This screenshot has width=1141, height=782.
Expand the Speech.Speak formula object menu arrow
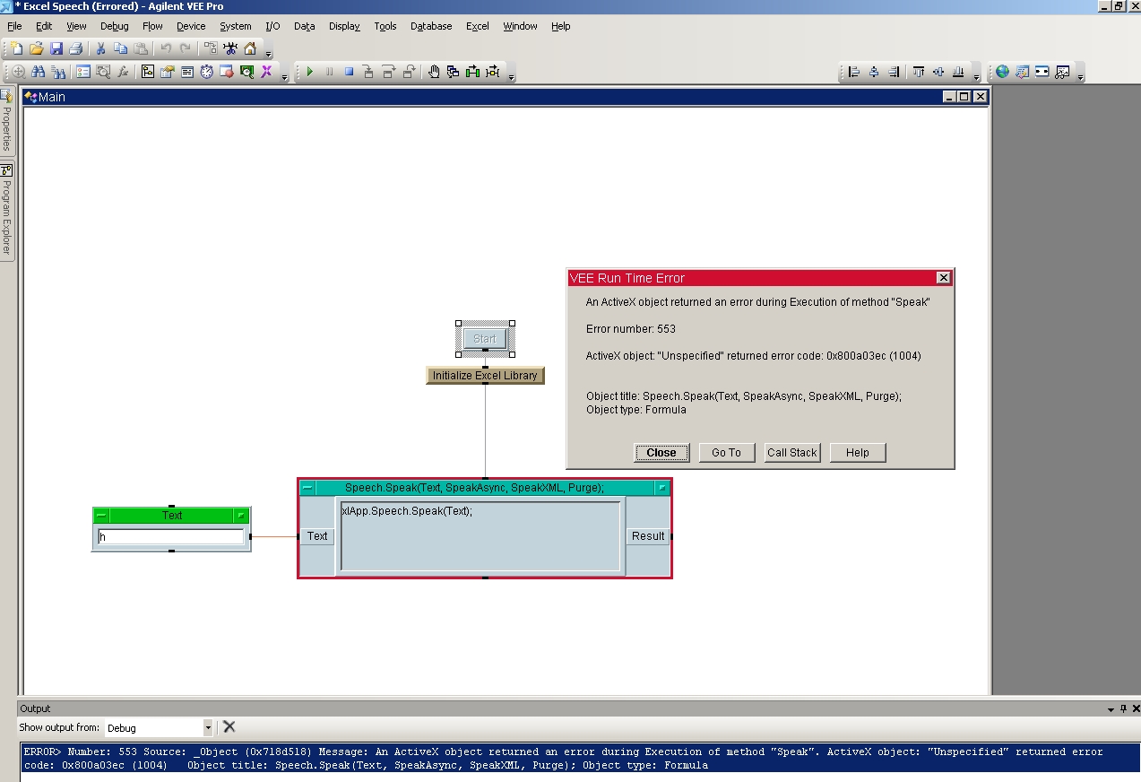coord(661,488)
